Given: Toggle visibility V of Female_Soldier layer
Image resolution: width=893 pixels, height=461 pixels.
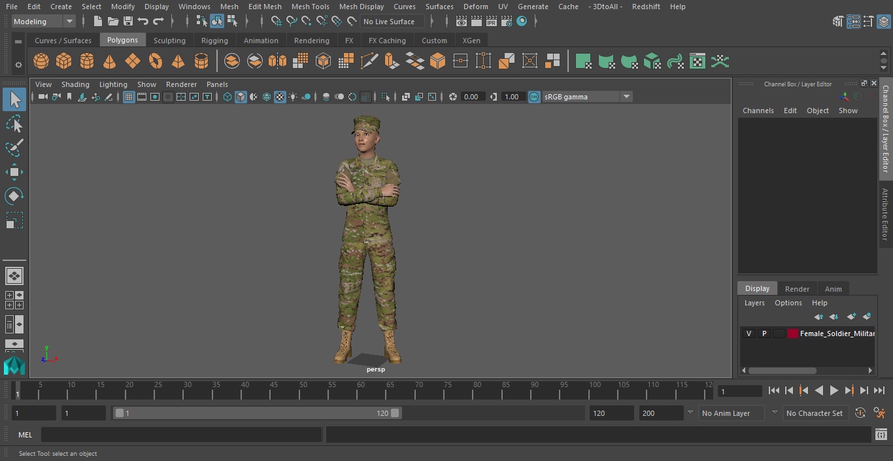Looking at the screenshot, I should (749, 333).
